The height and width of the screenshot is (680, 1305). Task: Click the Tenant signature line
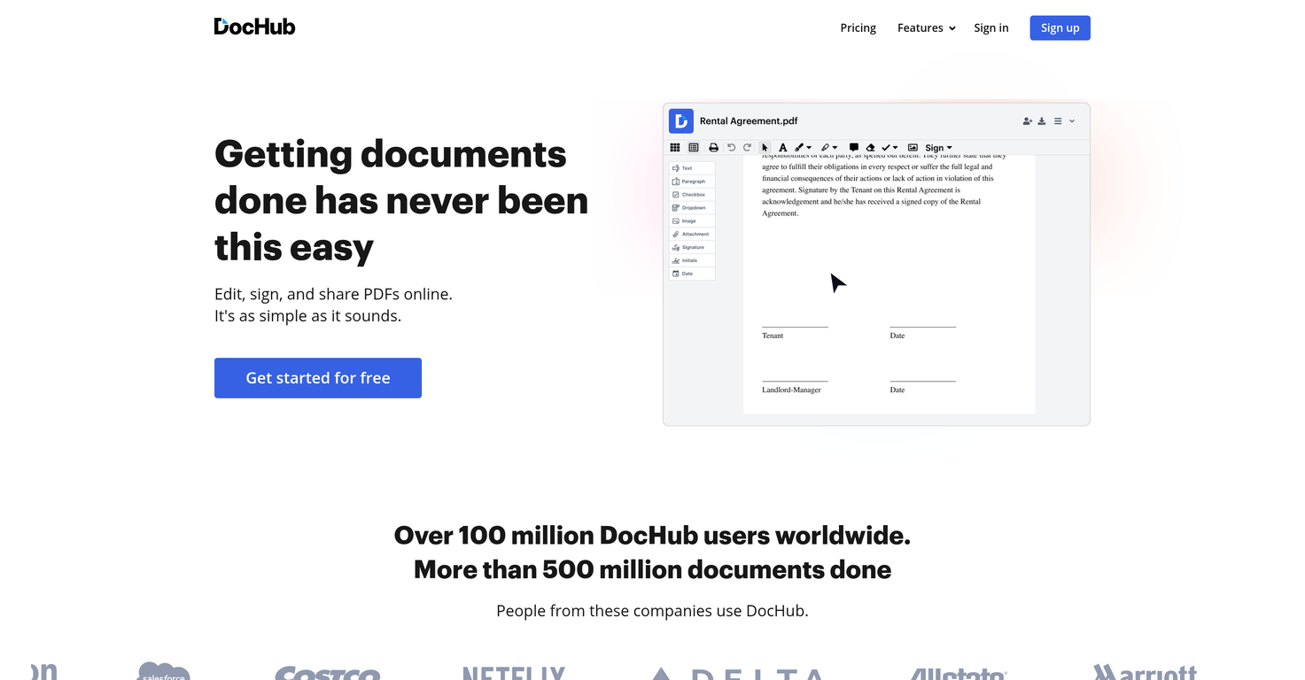coord(795,327)
